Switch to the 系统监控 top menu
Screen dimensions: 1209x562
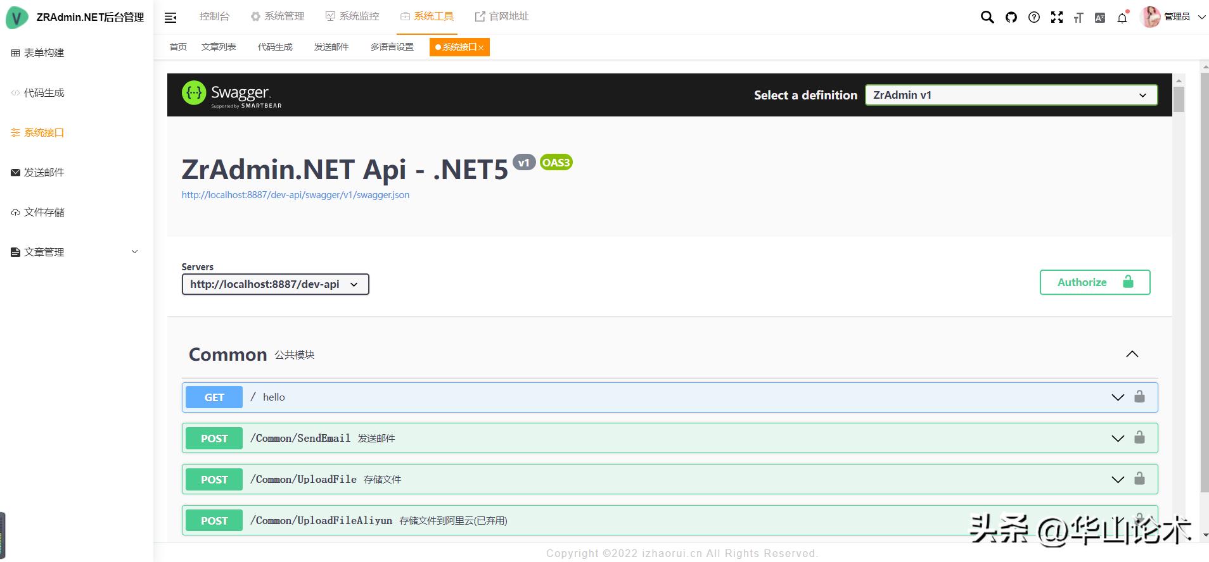click(x=352, y=16)
